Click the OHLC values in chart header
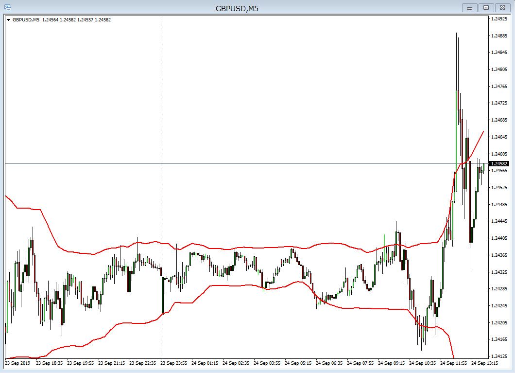The height and width of the screenshot is (373, 515). [x=76, y=20]
